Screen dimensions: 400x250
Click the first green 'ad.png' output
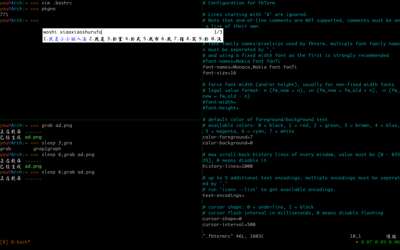coord(33,137)
